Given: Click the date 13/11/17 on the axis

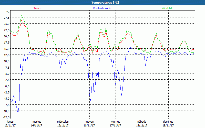Looking at the screenshot, I should pyautogui.click(x=10, y=125).
